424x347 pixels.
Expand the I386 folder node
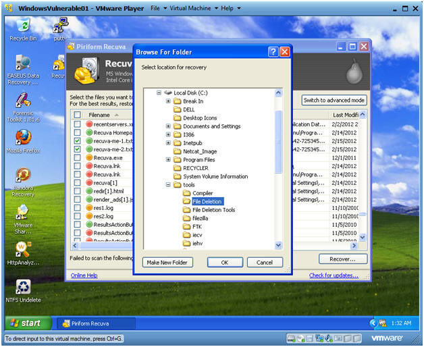[168, 135]
